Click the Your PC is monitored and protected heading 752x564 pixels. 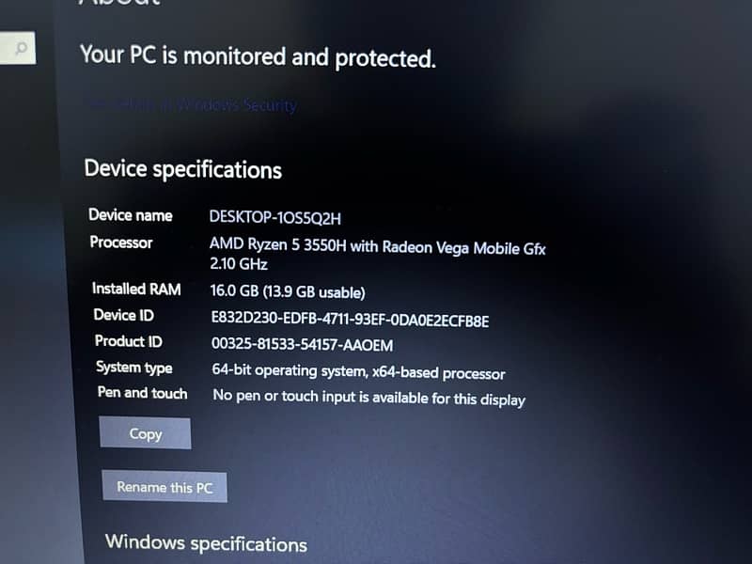pos(258,56)
